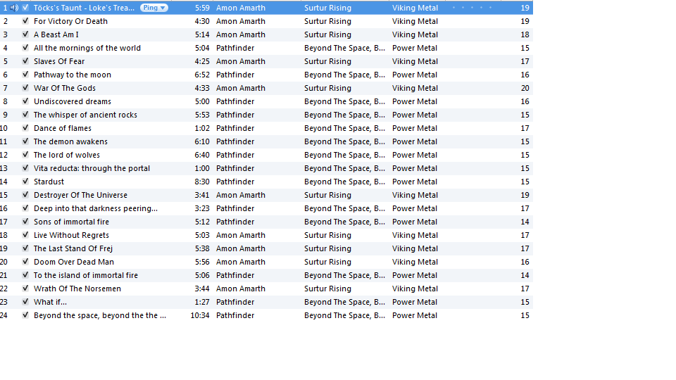Screen dimensions: 676x380
Task: Select The Last Stand Of Frej
Action: [73, 248]
